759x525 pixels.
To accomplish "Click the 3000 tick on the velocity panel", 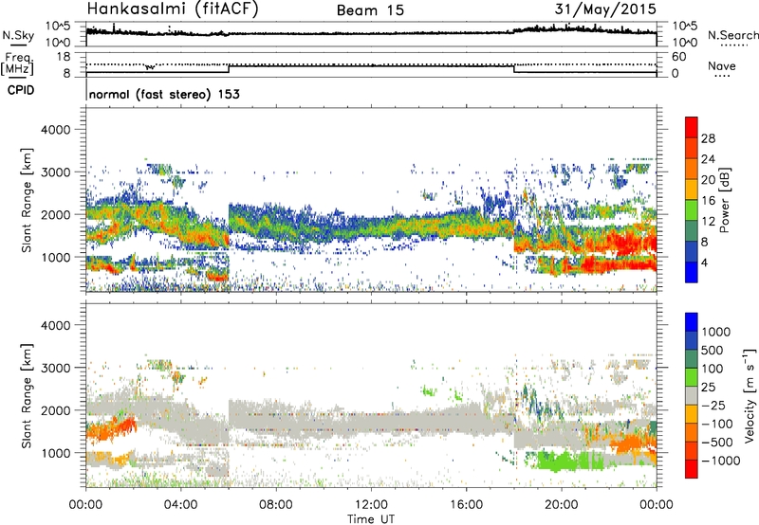I will [x=55, y=368].
